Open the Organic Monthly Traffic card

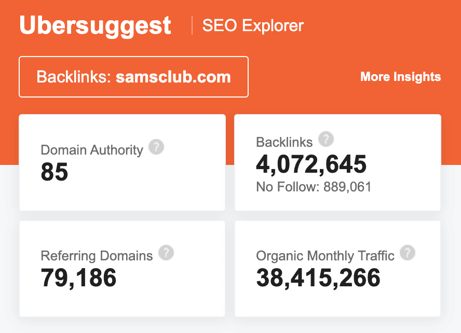337,268
